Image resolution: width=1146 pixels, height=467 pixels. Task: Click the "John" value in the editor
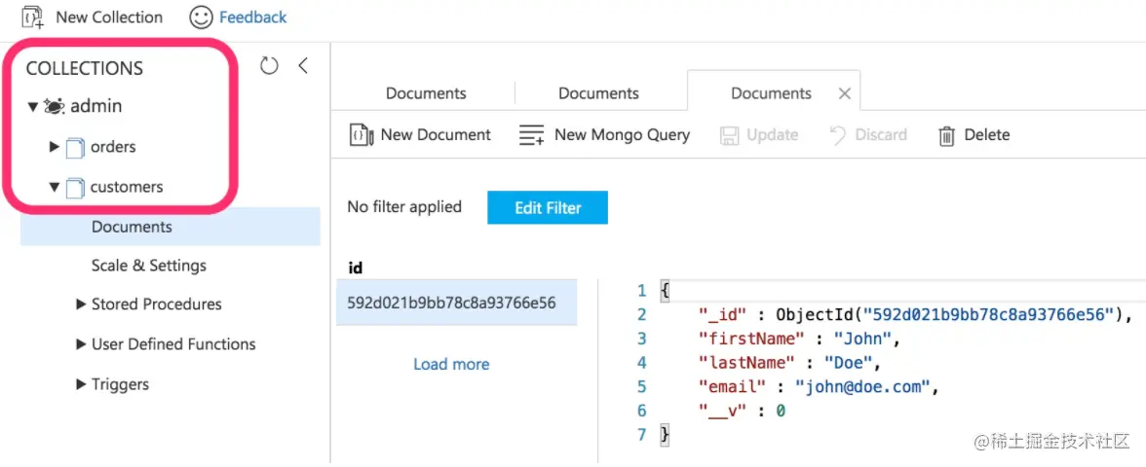[x=863, y=339]
